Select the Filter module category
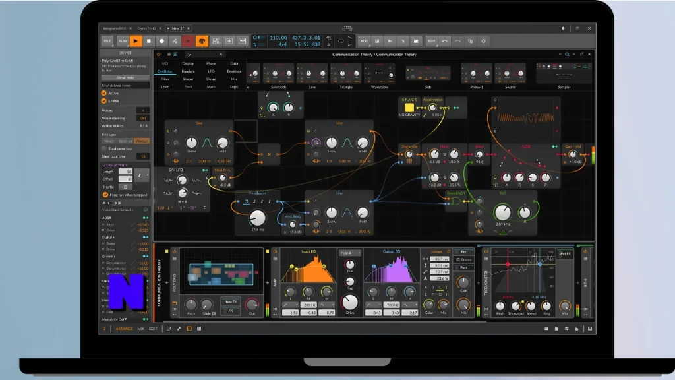The image size is (675, 380). [x=165, y=79]
